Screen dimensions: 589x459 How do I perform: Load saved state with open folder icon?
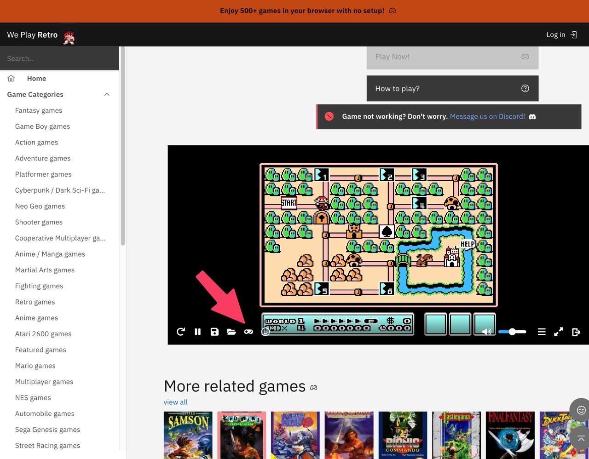pos(231,332)
